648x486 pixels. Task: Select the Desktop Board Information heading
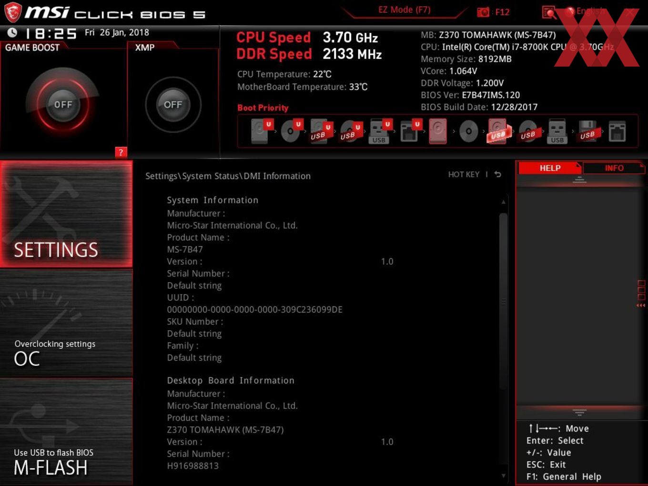tap(231, 380)
